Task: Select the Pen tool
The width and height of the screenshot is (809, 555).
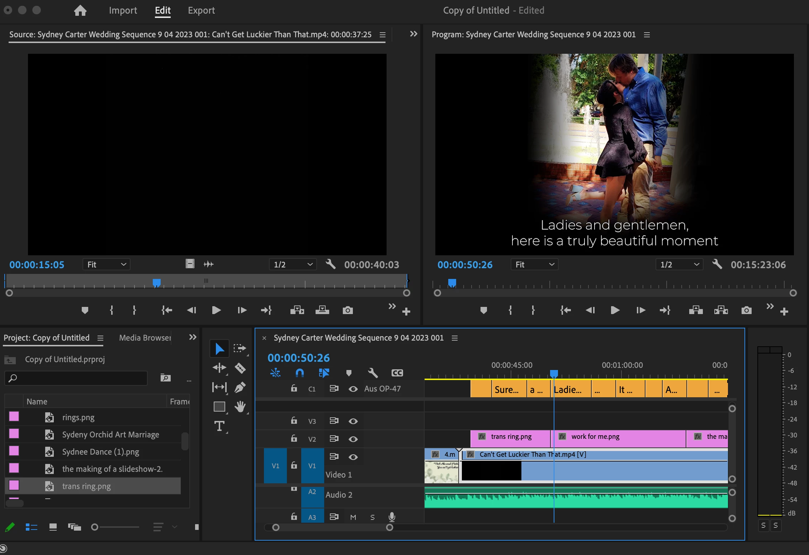Action: click(x=240, y=387)
